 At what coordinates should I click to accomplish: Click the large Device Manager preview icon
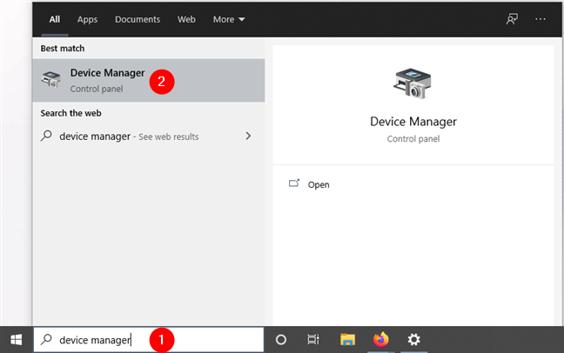click(x=413, y=83)
